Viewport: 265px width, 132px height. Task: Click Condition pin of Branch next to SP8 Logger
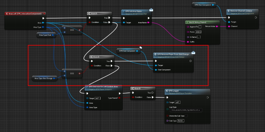pos(133,97)
